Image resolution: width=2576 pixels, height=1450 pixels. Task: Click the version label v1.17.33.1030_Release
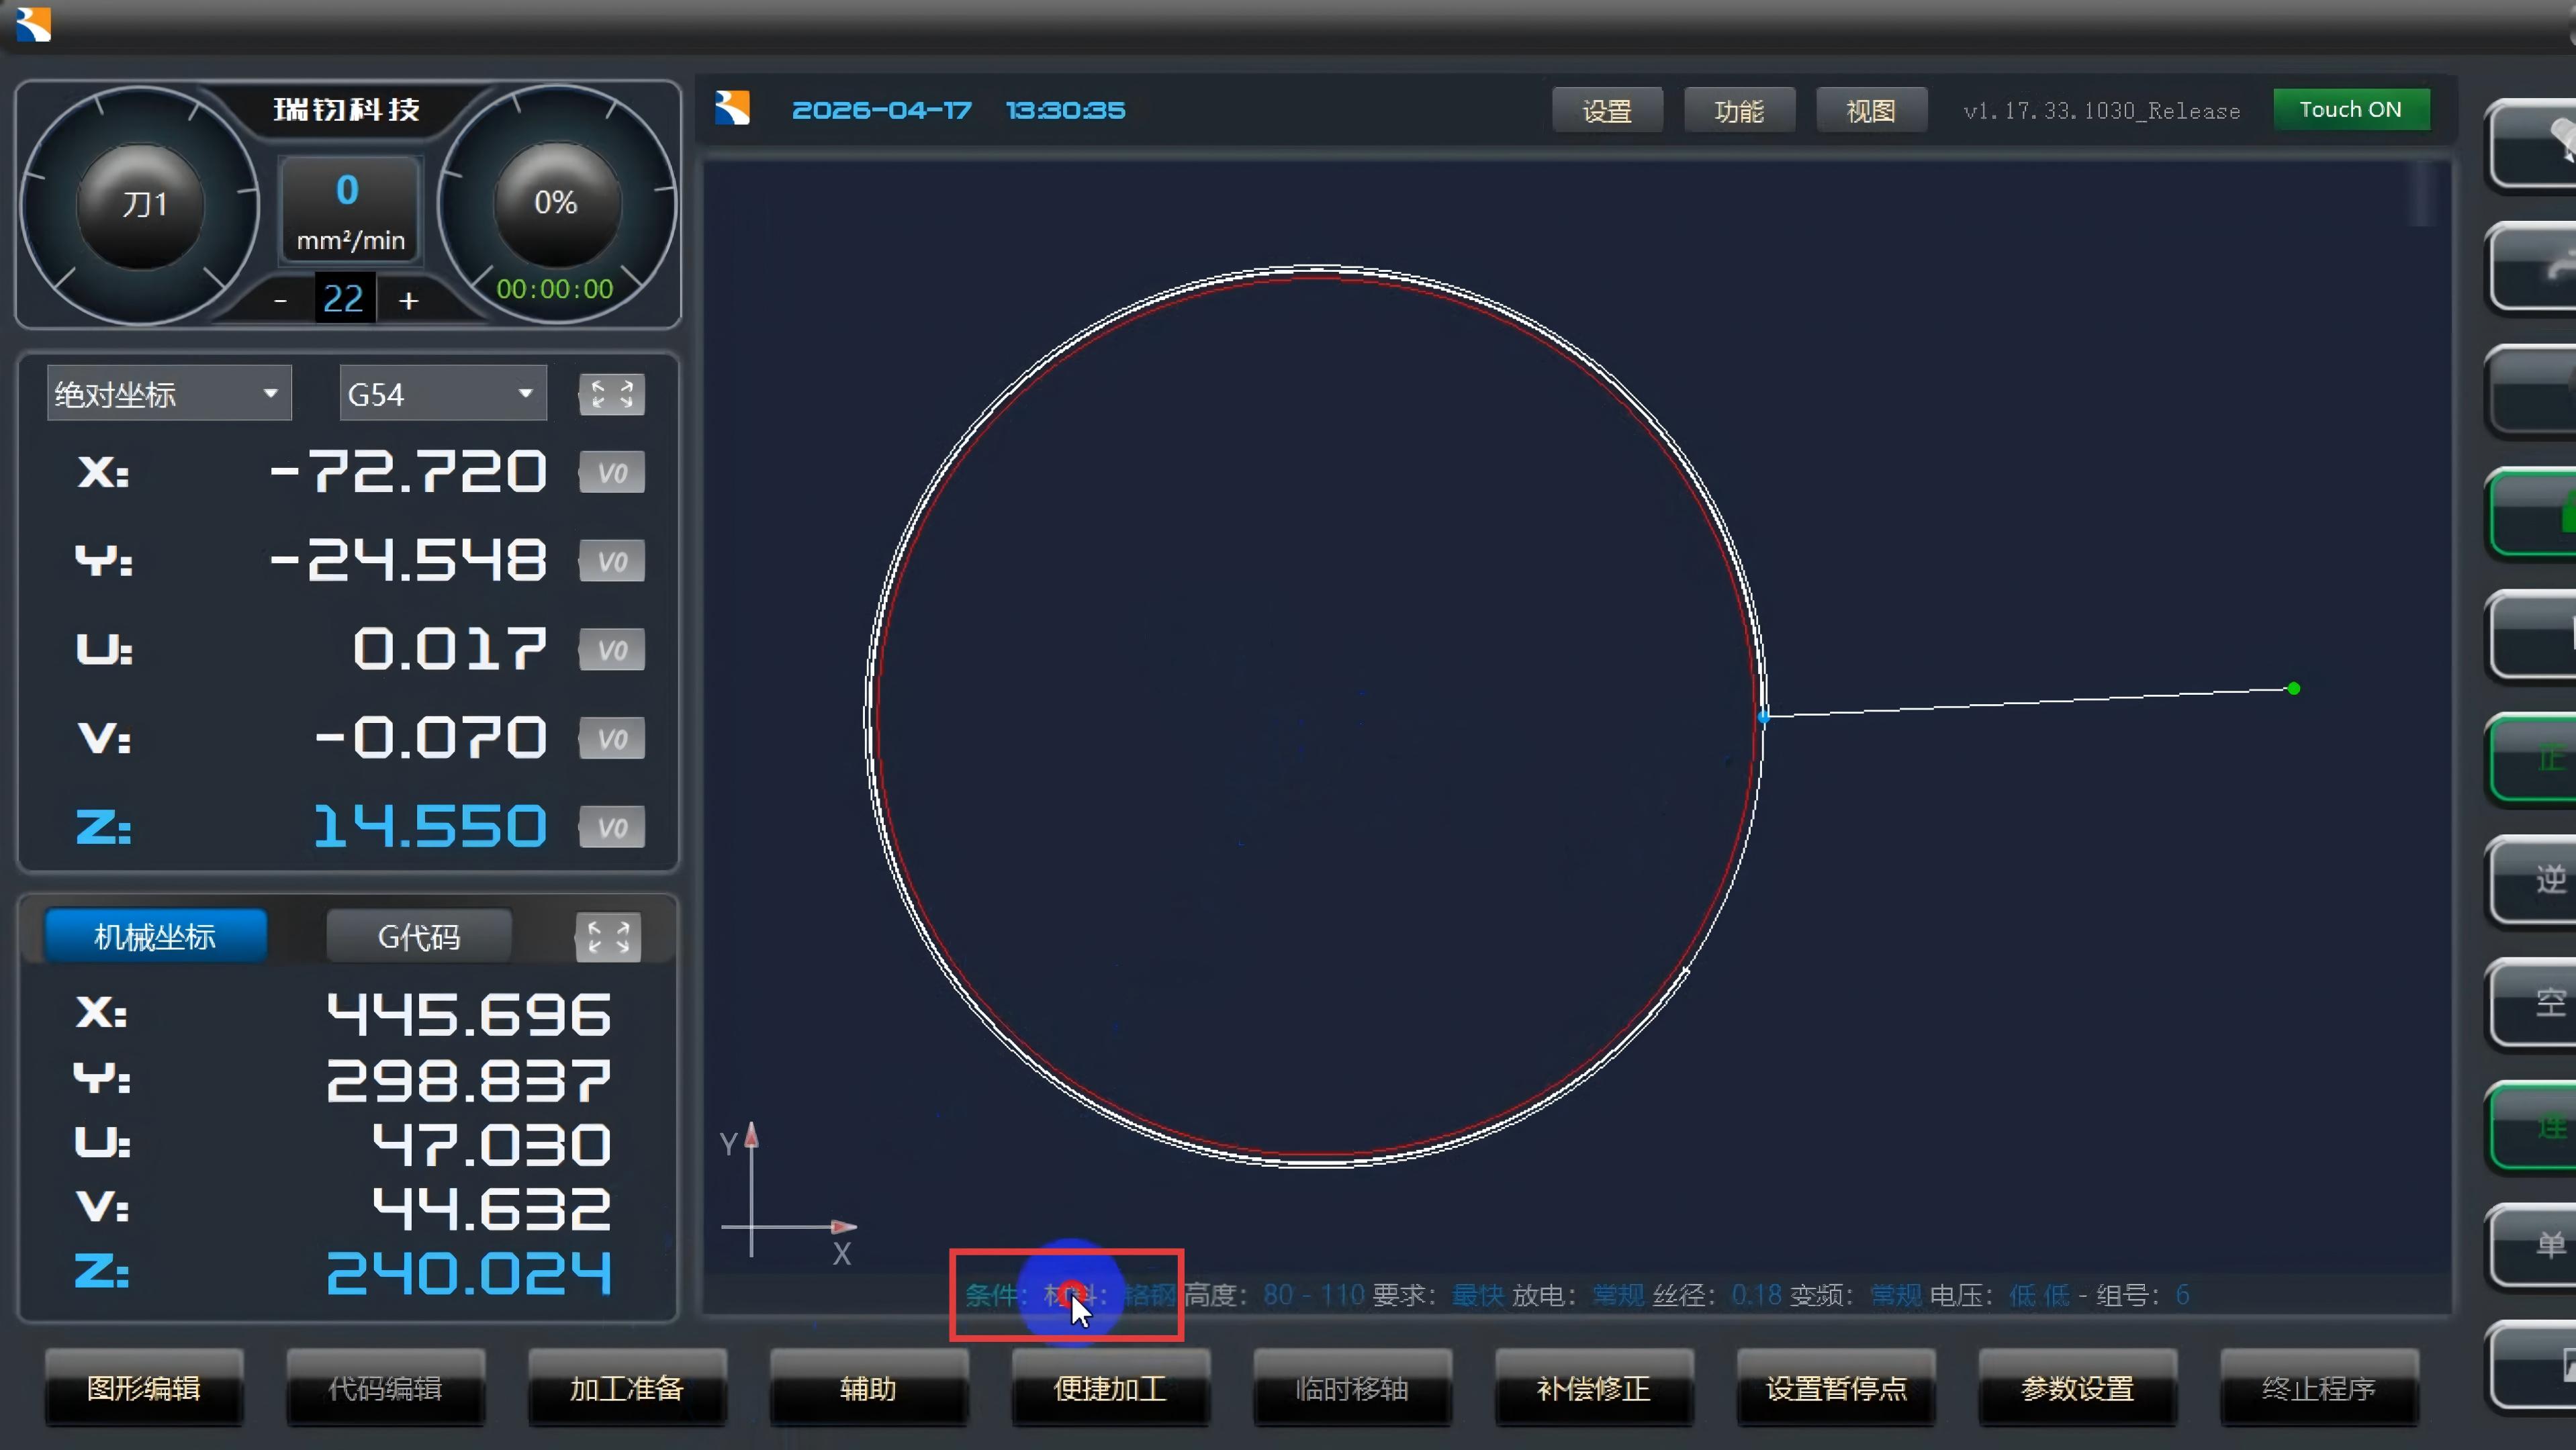2102,111
